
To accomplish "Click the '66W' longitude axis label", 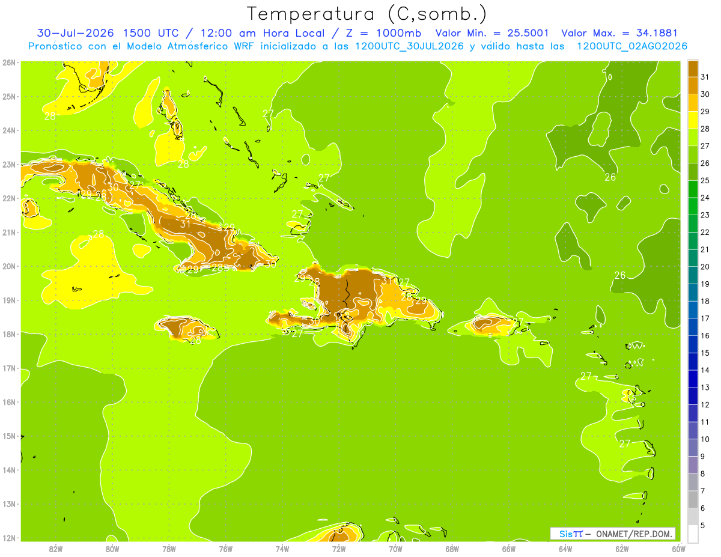I will (x=509, y=549).
